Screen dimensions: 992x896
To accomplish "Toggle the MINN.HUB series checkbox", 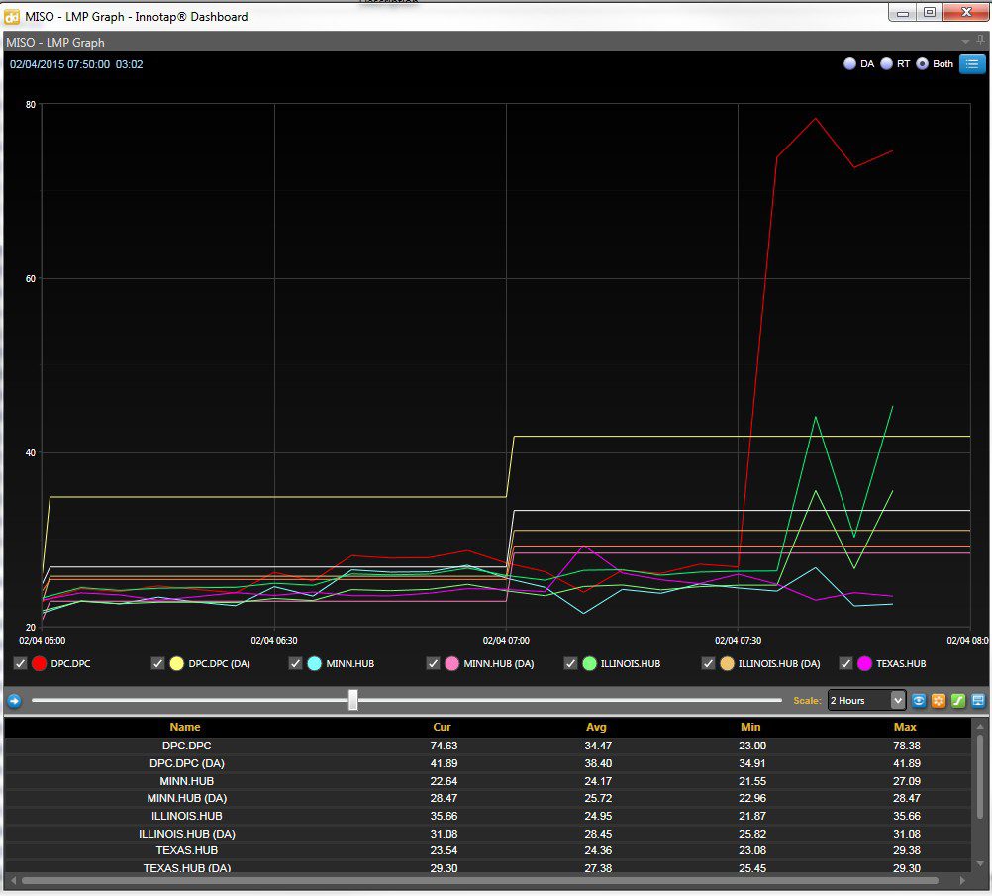I will pos(295,663).
